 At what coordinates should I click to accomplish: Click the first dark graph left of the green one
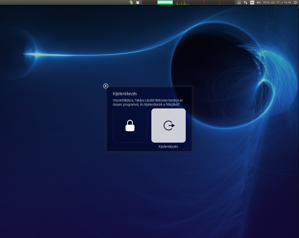(x=149, y=2)
